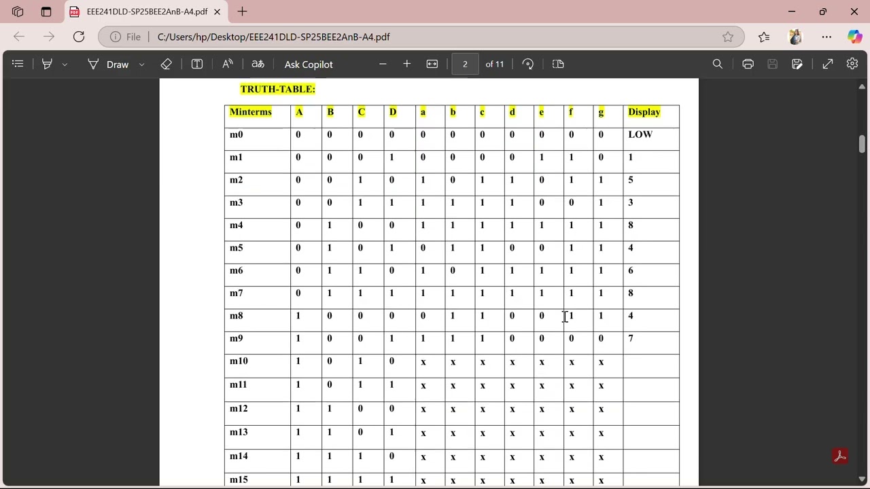
Task: Expand the Draw options dropdown arrow
Action: pos(141,65)
